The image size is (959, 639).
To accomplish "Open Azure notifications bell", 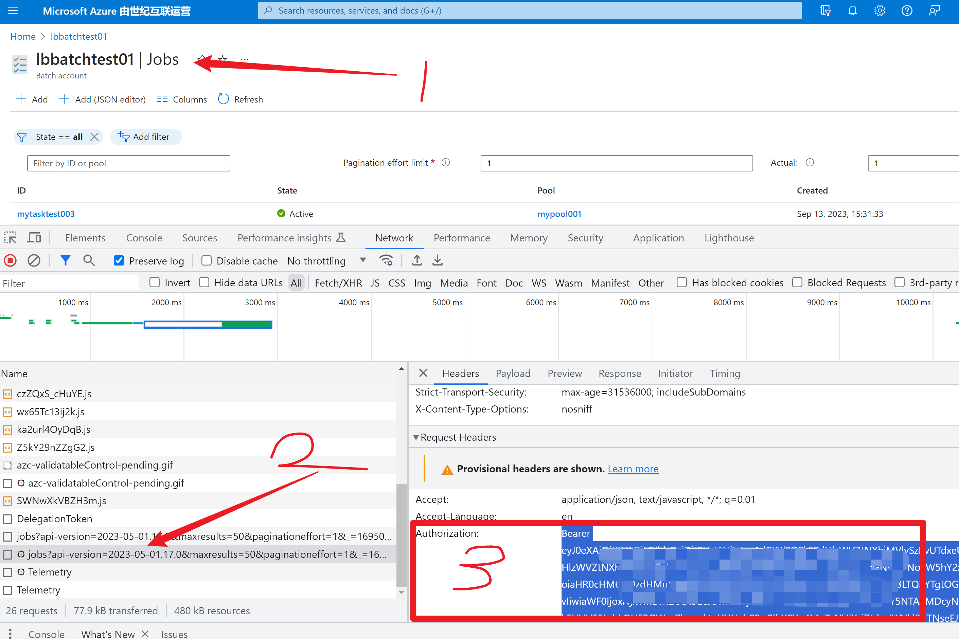I will pos(852,11).
